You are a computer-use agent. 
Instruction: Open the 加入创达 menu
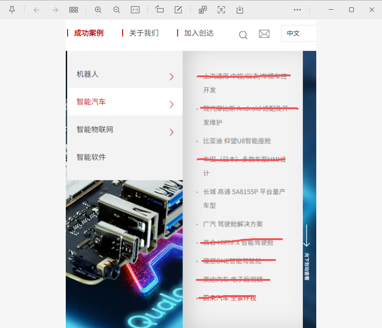[x=199, y=33]
